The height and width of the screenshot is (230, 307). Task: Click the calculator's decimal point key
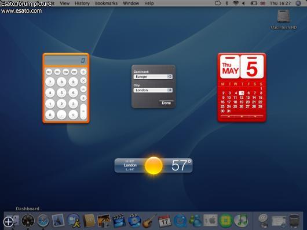tap(61, 115)
